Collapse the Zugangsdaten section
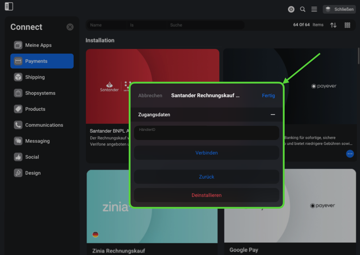The image size is (360, 255). [x=273, y=115]
